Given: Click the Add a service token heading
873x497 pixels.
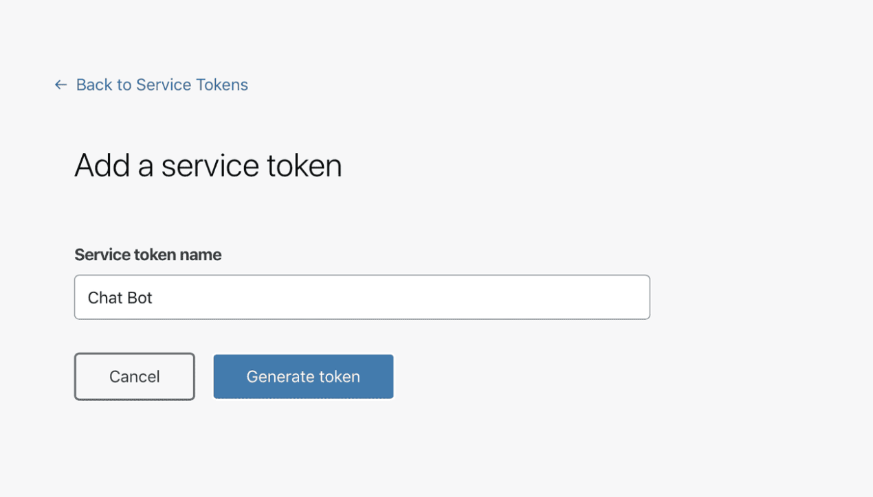Looking at the screenshot, I should click(208, 165).
